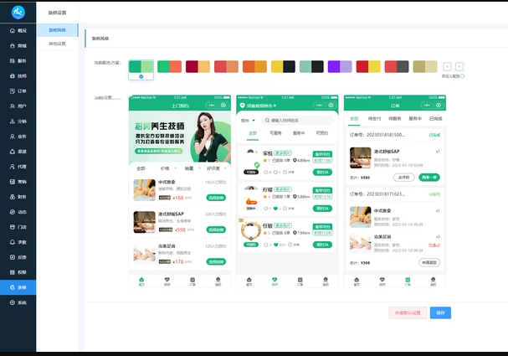Viewport: 508px width, 356px height.
Task: Click the 申请退款 refund button
Action: (429, 263)
